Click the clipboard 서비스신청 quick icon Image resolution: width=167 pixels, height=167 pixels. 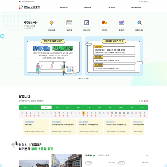[x=87, y=23]
